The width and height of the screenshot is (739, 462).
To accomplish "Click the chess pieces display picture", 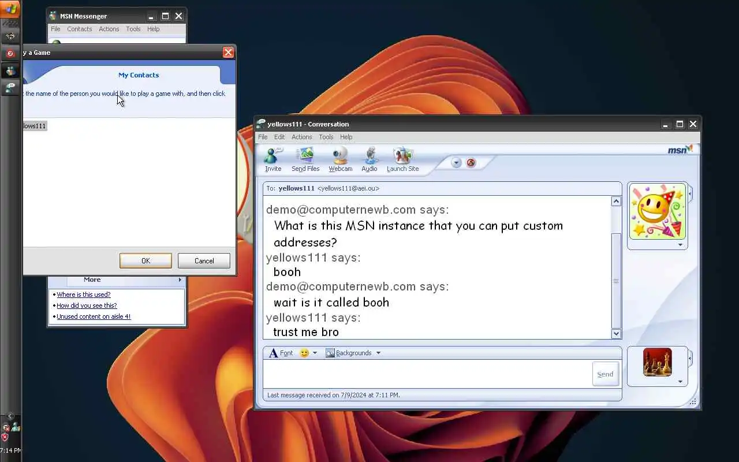I will pyautogui.click(x=658, y=362).
